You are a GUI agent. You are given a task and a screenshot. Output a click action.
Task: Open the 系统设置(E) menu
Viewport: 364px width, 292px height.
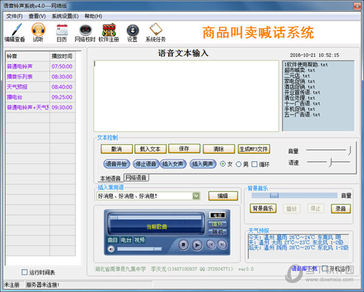point(65,16)
